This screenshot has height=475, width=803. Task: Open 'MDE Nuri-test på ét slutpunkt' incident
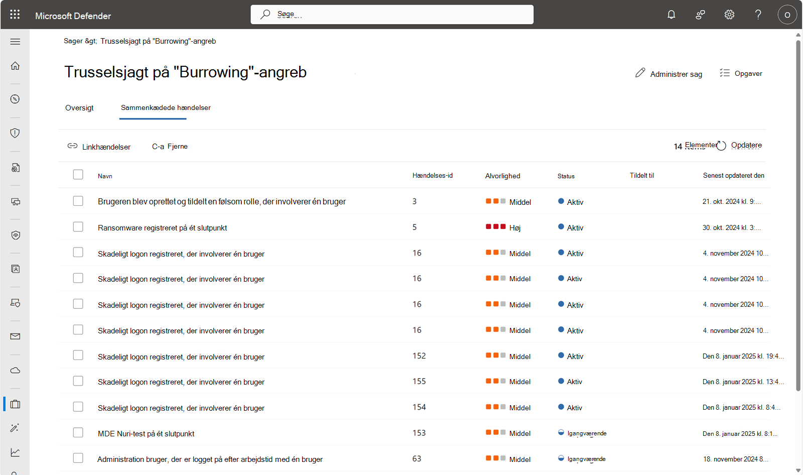pyautogui.click(x=146, y=434)
